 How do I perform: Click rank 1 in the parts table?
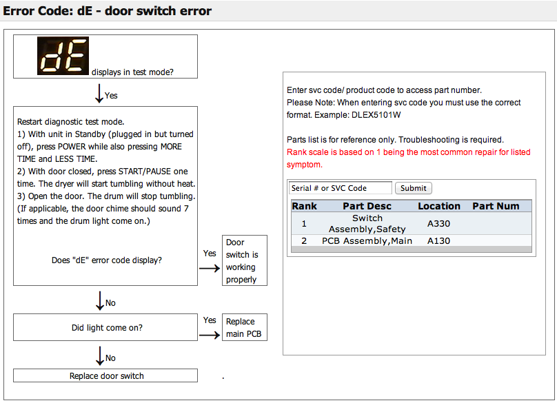click(304, 224)
